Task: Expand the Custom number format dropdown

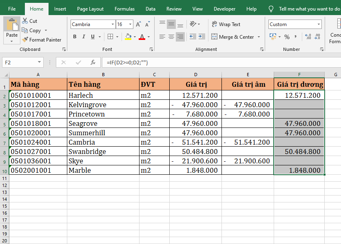Action: pyautogui.click(x=319, y=24)
